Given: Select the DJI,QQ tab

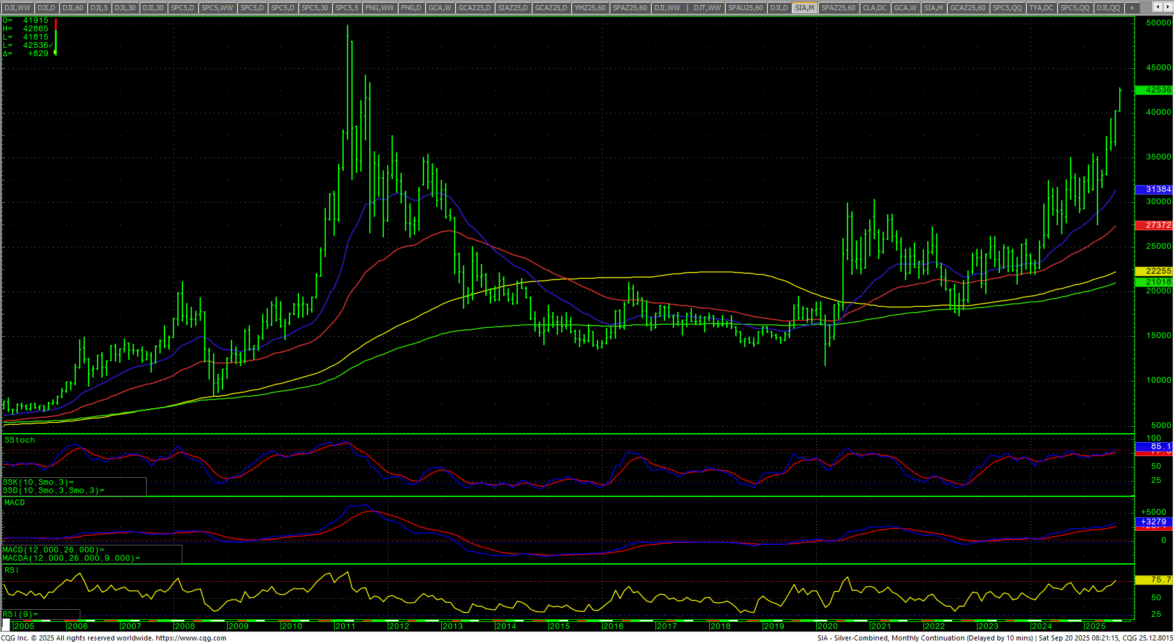Looking at the screenshot, I should pyautogui.click(x=1108, y=8).
